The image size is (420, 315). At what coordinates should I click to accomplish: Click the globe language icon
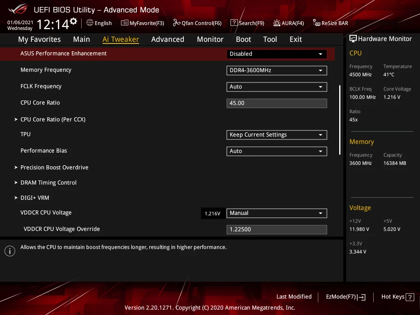click(90, 23)
